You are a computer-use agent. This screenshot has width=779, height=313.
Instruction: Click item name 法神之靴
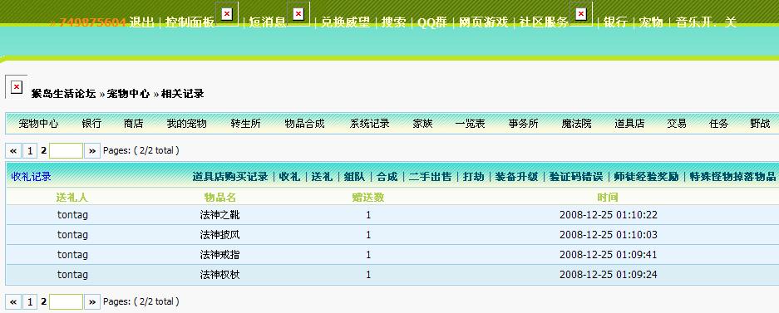[220, 215]
